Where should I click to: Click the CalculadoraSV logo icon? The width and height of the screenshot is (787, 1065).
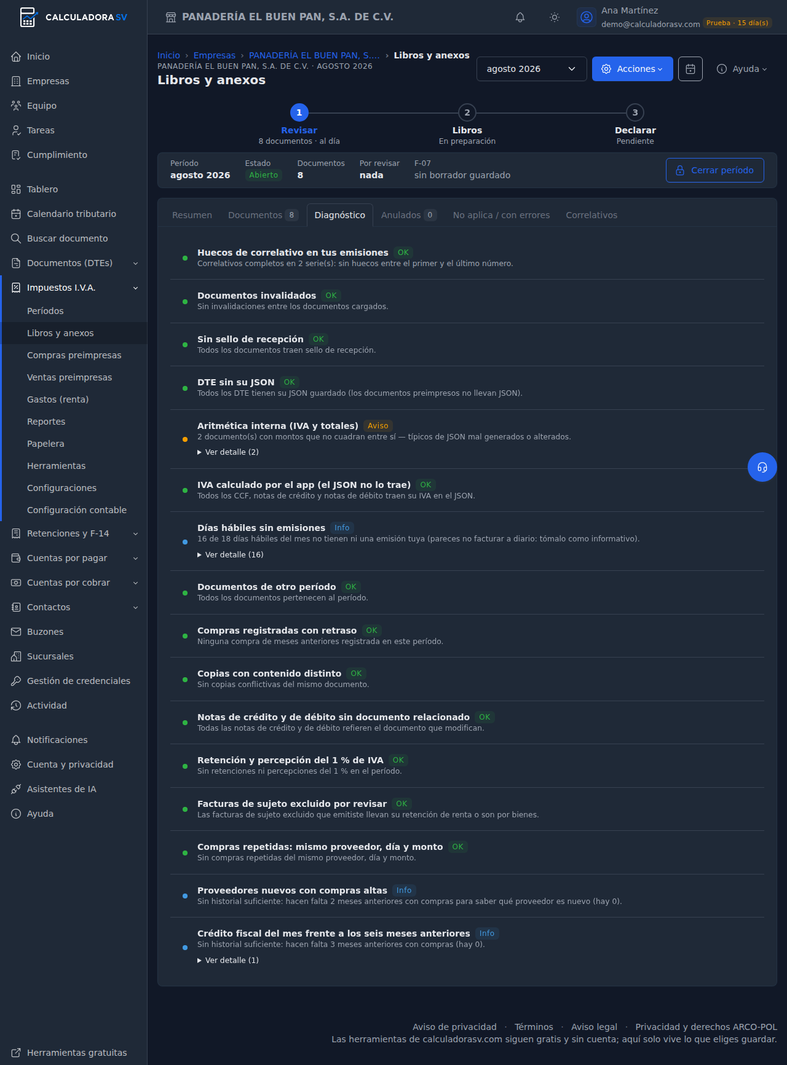coord(28,17)
